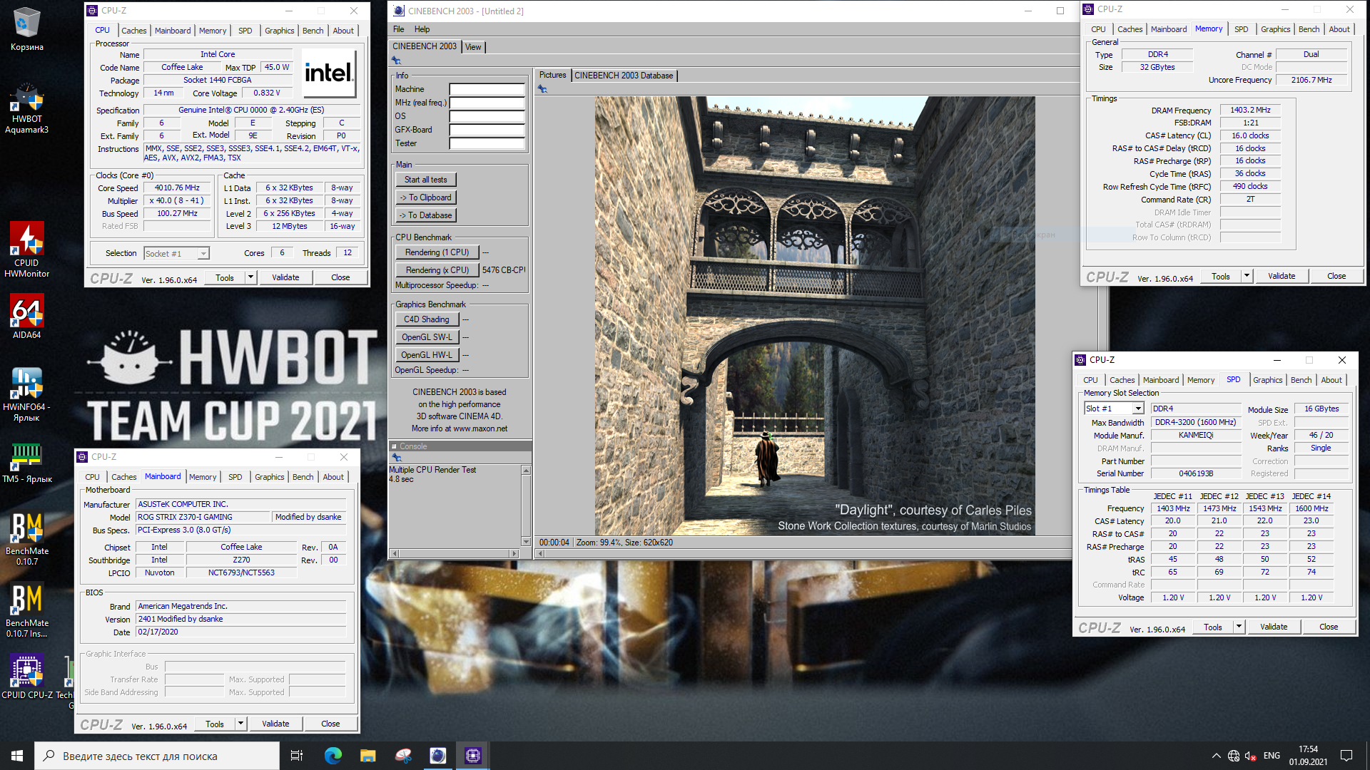Click Close in CPU-Z SPD window

1329,627
